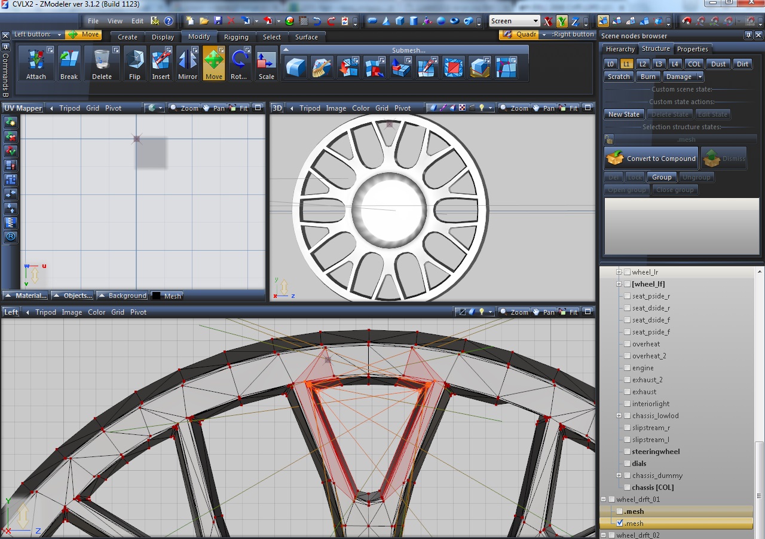Click the black Mesh color swatch
This screenshot has height=539, width=765.
coord(157,296)
